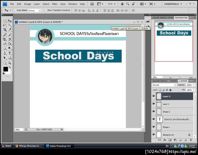The height and width of the screenshot is (155, 198).
Task: Launch Bridge from the application bar
Action: pyautogui.click(x=92, y=4)
